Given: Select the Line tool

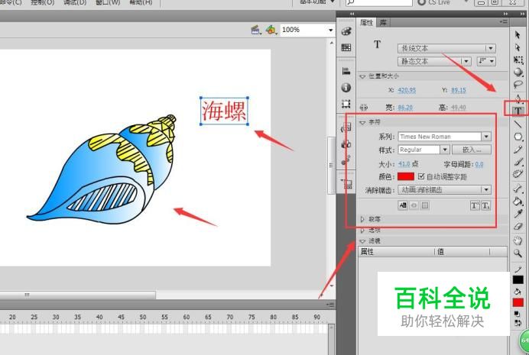Looking at the screenshot, I should pos(518,124).
